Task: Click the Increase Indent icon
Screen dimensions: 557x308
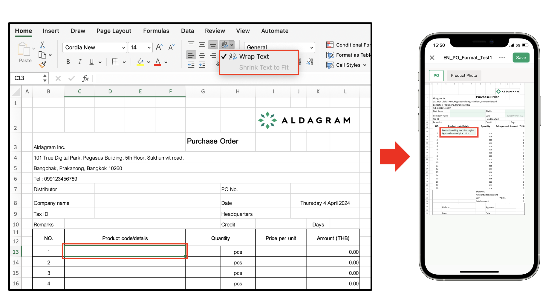Action: [202, 65]
